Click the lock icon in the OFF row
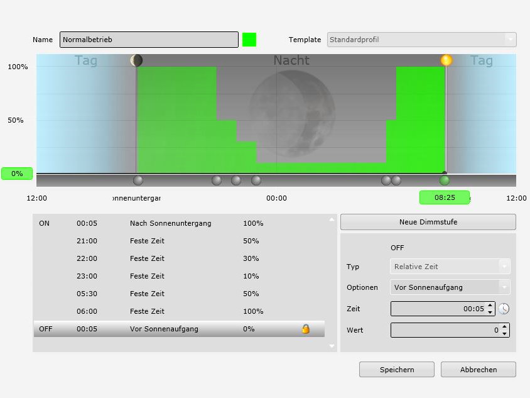 [x=306, y=329]
